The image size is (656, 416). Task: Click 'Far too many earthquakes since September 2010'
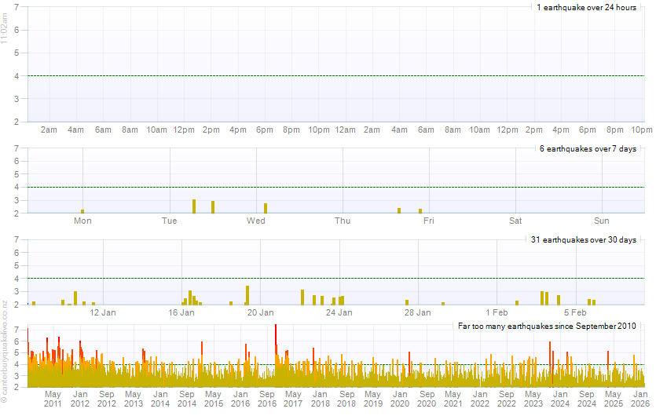coord(547,326)
